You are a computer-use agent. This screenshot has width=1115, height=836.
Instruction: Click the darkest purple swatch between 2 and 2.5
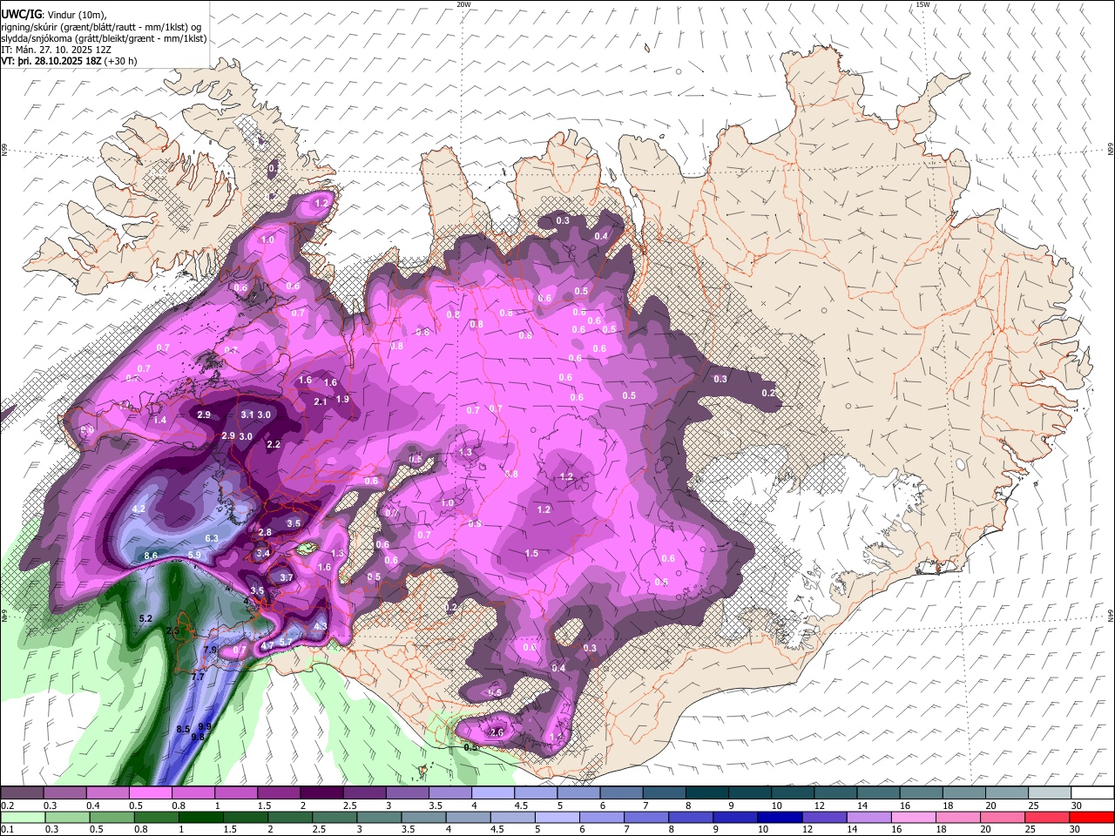coord(321,792)
